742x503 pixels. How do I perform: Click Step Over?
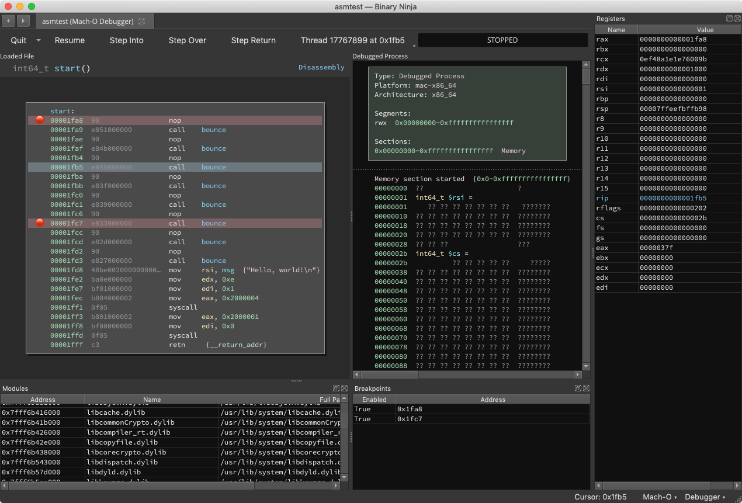tap(187, 40)
